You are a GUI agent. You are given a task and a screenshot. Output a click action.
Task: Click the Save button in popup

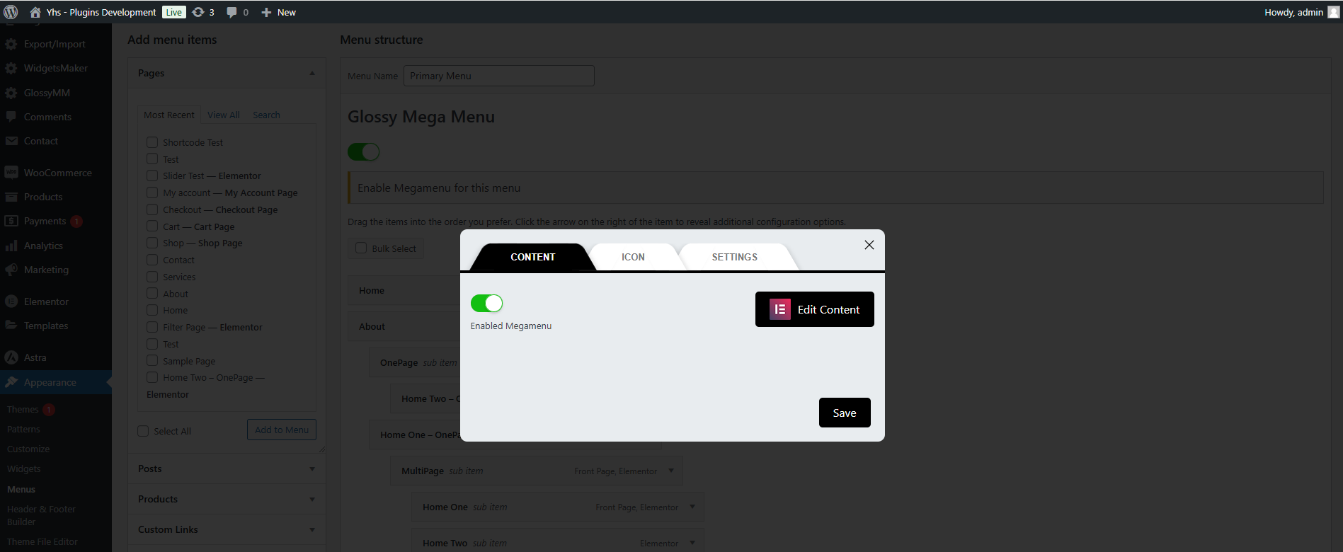point(845,413)
